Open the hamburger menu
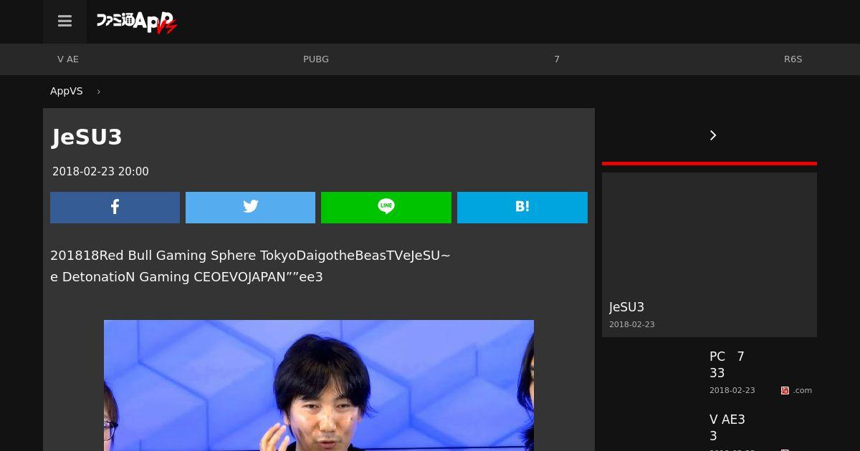The width and height of the screenshot is (860, 451). click(64, 21)
